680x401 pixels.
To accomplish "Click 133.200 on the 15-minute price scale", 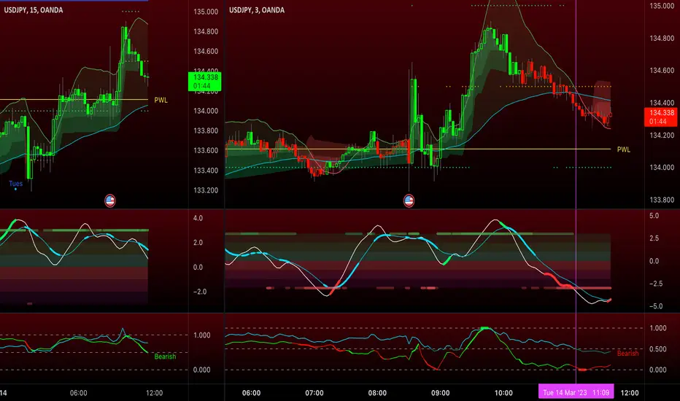I will [206, 190].
